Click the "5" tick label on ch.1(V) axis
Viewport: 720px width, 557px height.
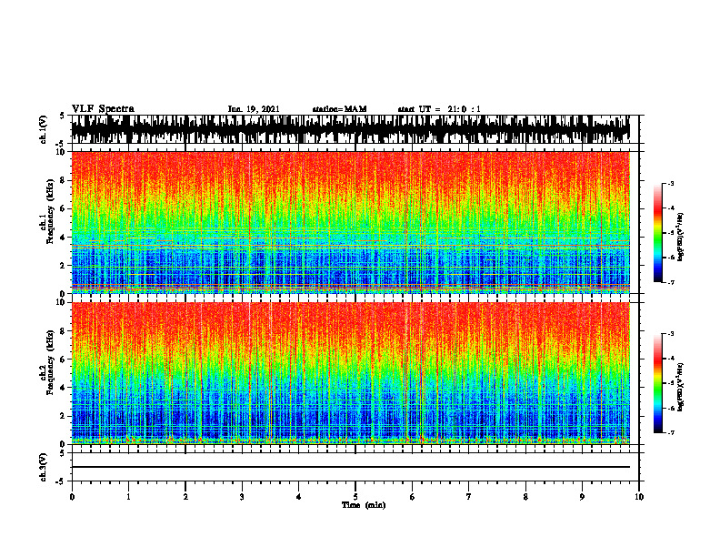pos(63,116)
